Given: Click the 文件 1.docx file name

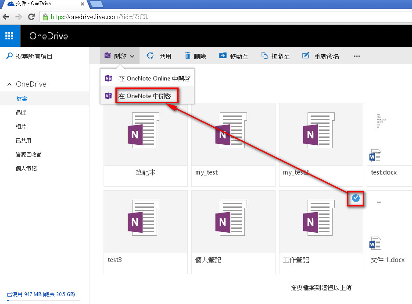Looking at the screenshot, I should pos(387,260).
